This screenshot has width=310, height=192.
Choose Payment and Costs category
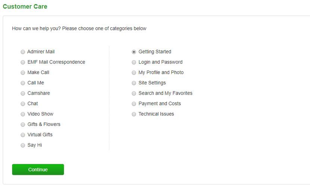click(x=134, y=104)
